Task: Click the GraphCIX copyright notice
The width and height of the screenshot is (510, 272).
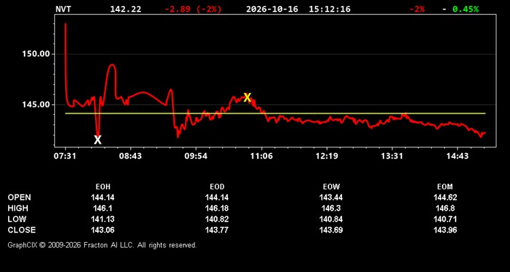Action: tap(102, 245)
